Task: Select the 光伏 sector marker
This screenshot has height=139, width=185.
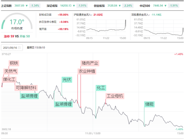Action: coord(67,80)
